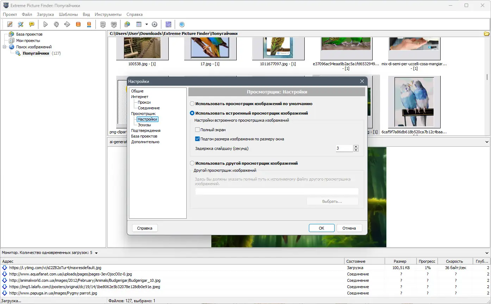491x304 pixels.
Task: Select 'Соединение' in the settings tree
Action: tap(149, 108)
